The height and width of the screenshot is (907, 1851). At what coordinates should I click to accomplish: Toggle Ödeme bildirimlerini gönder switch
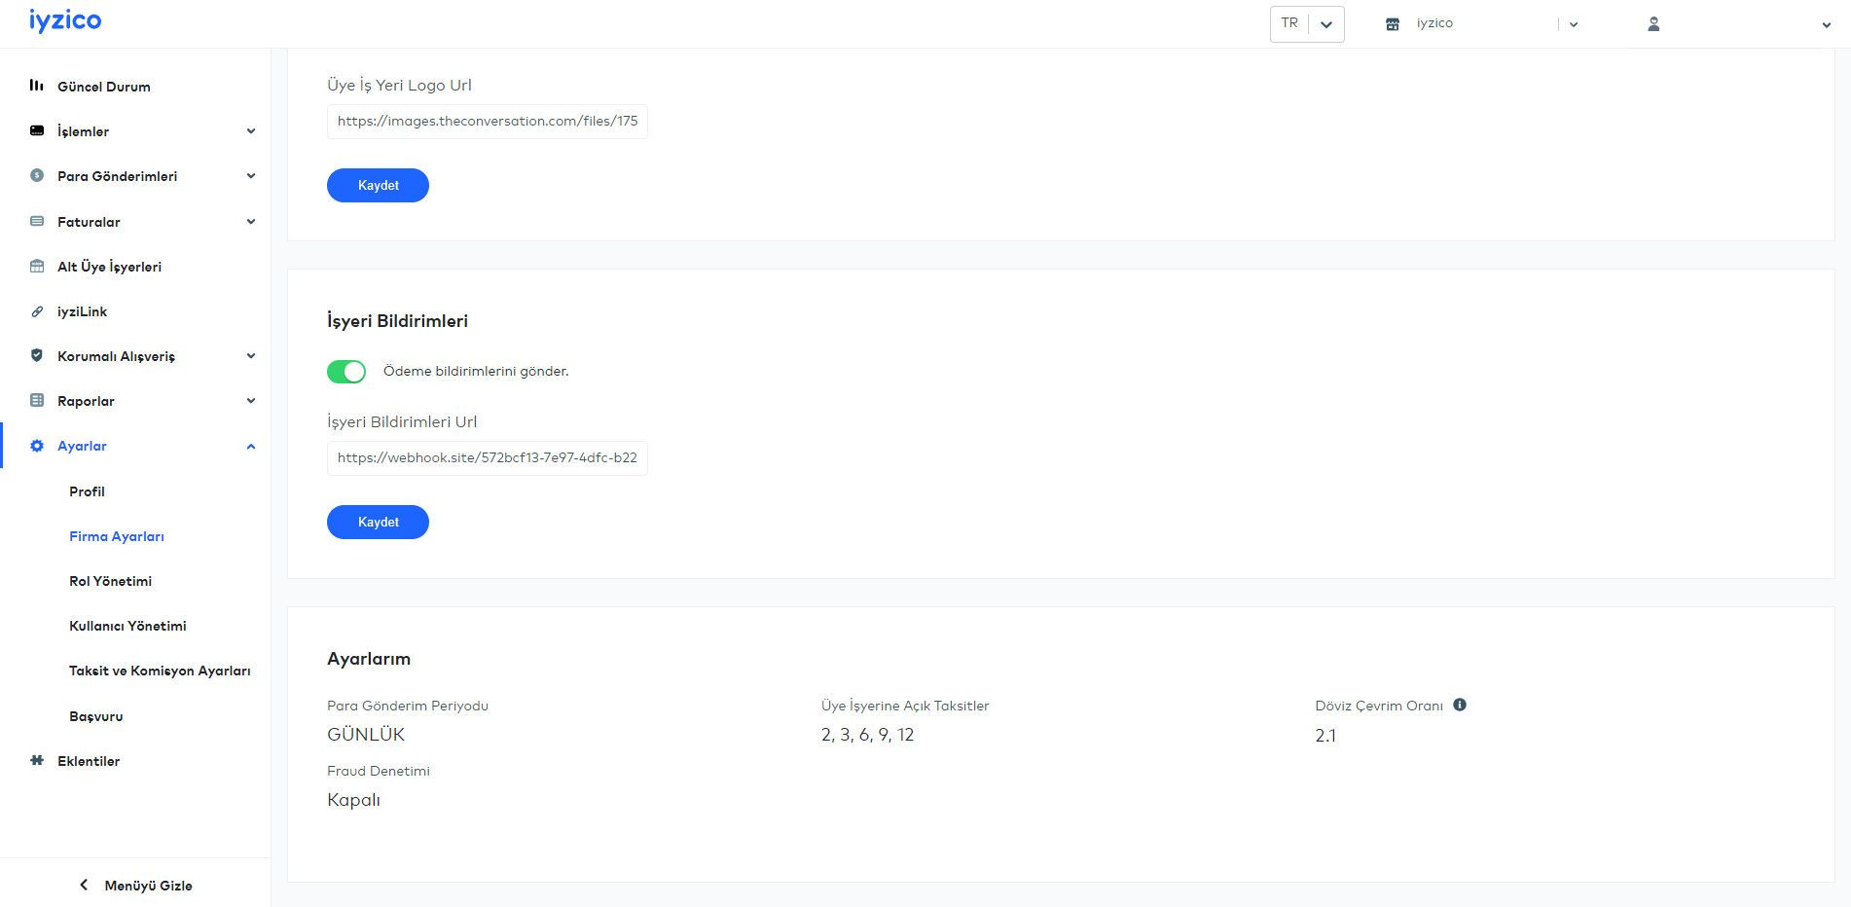346,372
